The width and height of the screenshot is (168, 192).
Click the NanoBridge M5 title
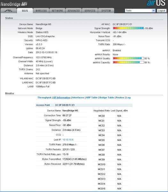(14, 4)
